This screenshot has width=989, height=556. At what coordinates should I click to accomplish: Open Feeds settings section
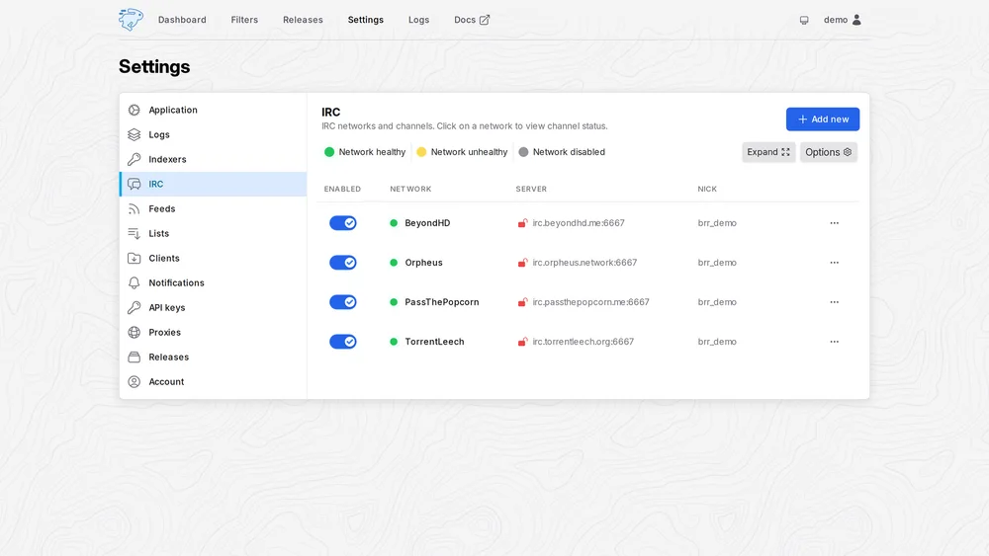point(214,208)
